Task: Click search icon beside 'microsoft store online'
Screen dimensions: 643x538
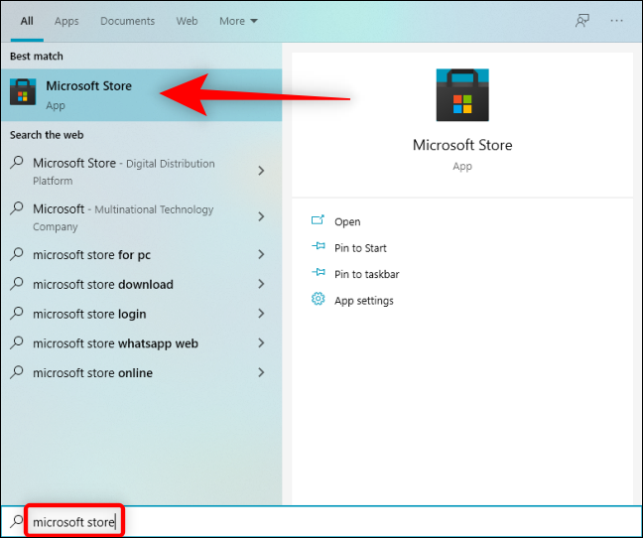Action: (x=17, y=372)
